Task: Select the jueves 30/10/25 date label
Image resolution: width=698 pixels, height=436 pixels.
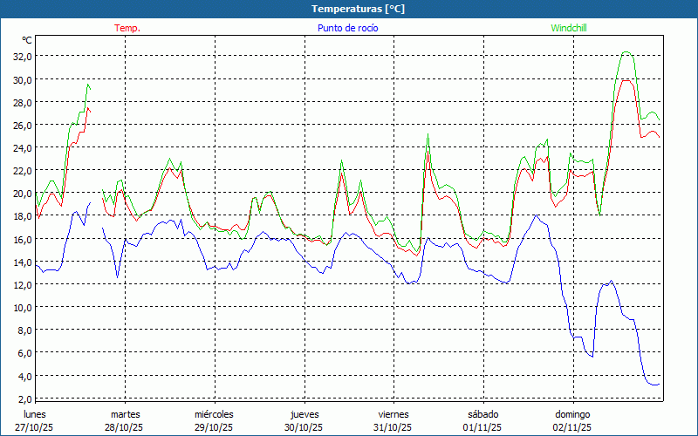Action: click(304, 420)
